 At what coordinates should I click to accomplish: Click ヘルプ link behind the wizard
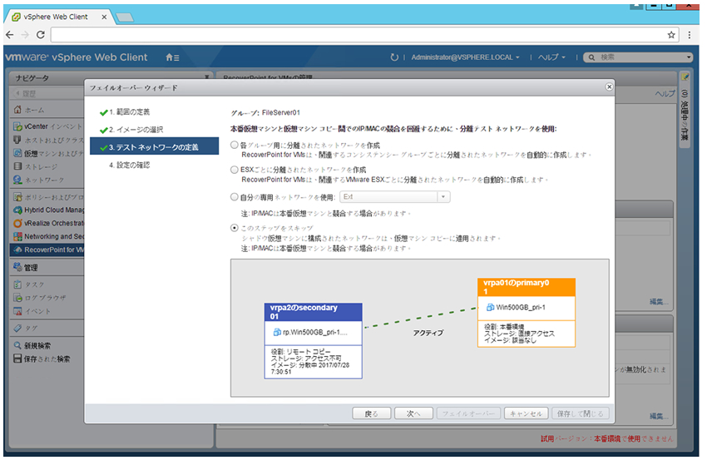point(665,93)
